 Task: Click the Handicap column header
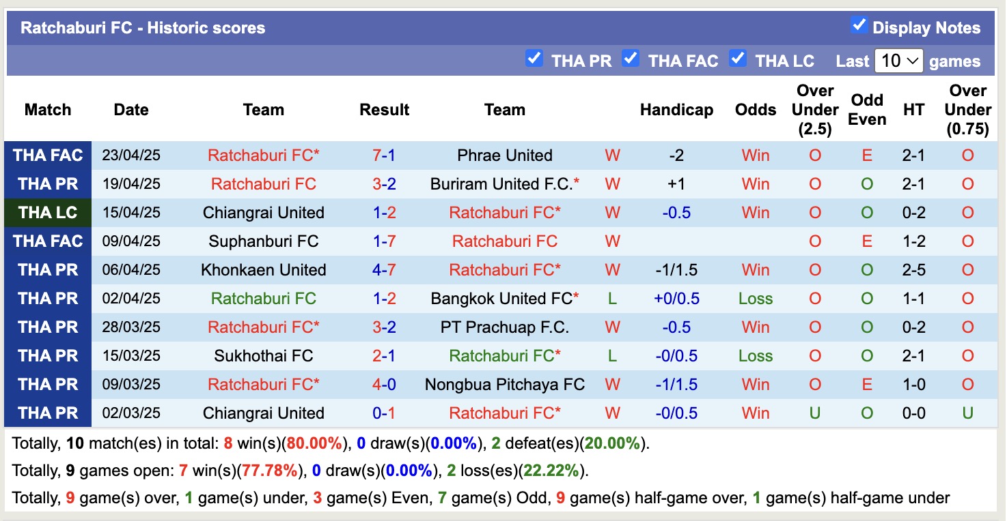point(676,109)
